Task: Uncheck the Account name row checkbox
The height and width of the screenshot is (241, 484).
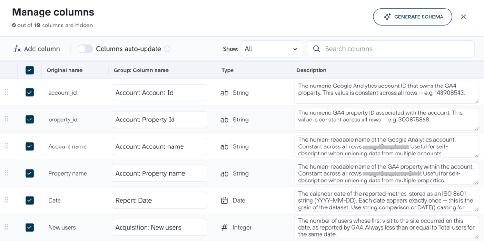Action: 29,146
